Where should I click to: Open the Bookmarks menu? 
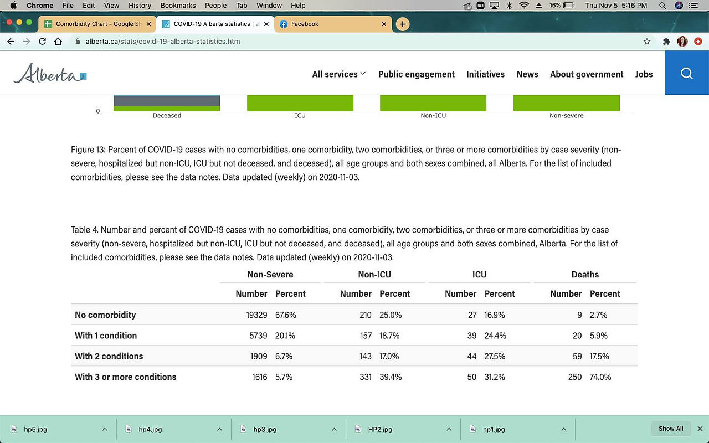(x=178, y=6)
